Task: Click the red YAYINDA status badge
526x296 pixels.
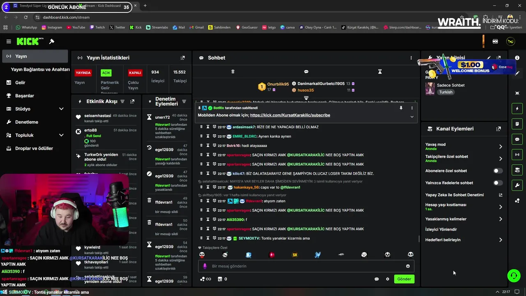Action: [x=83, y=73]
